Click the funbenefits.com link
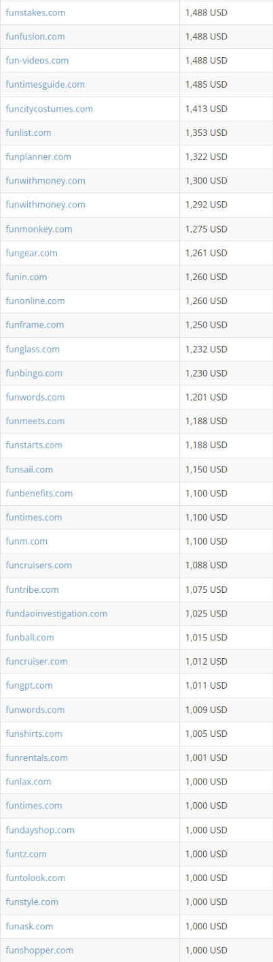Viewport: 273px width, 962px height. (39, 494)
